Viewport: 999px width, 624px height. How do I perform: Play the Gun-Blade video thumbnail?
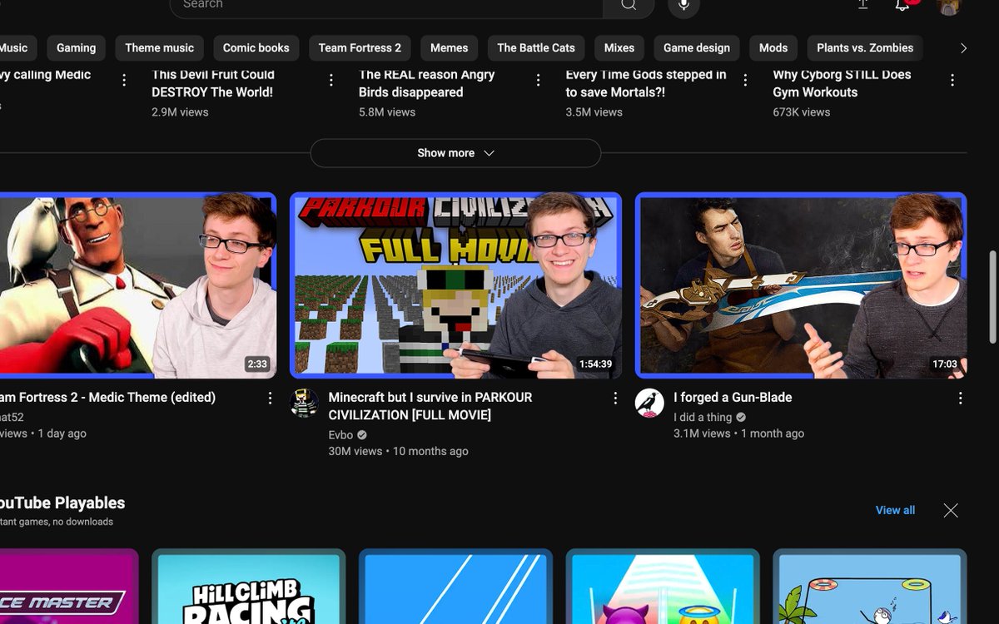pos(801,285)
